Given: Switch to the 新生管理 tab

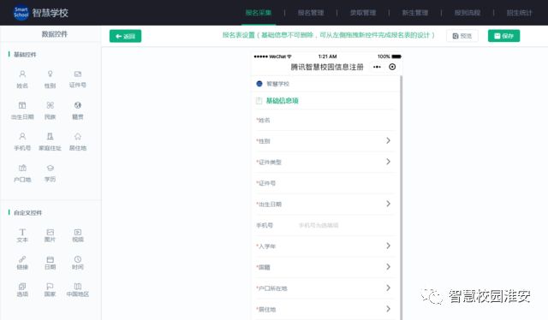Looking at the screenshot, I should pos(414,13).
